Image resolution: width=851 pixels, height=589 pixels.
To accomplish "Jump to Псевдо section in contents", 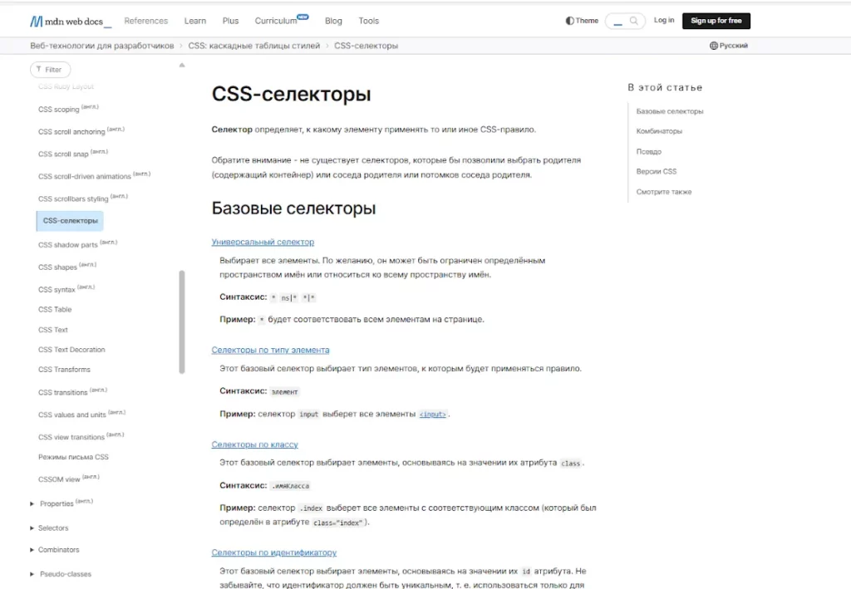I will pos(648,151).
